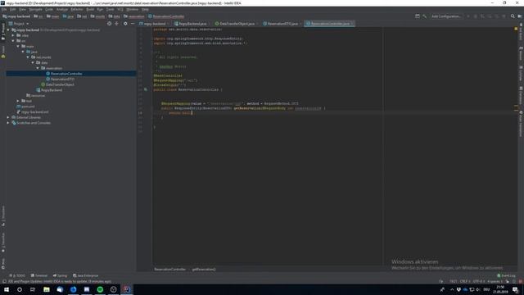
Task: Expand Scratches and Consoles node
Action: 8,123
